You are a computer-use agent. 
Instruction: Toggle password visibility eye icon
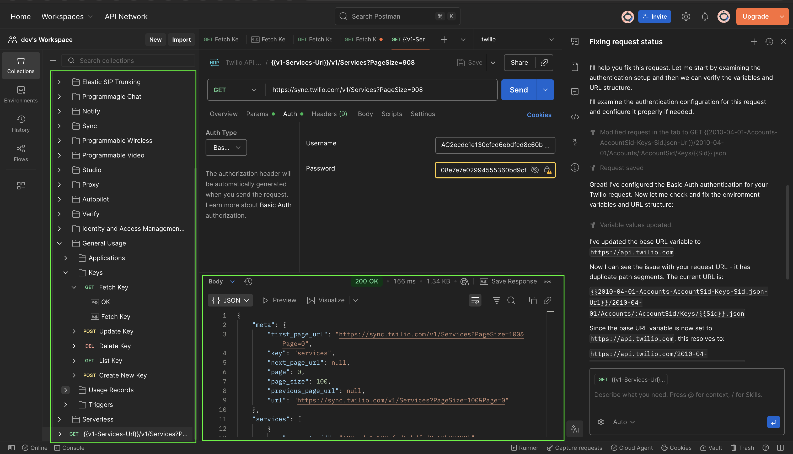(535, 170)
